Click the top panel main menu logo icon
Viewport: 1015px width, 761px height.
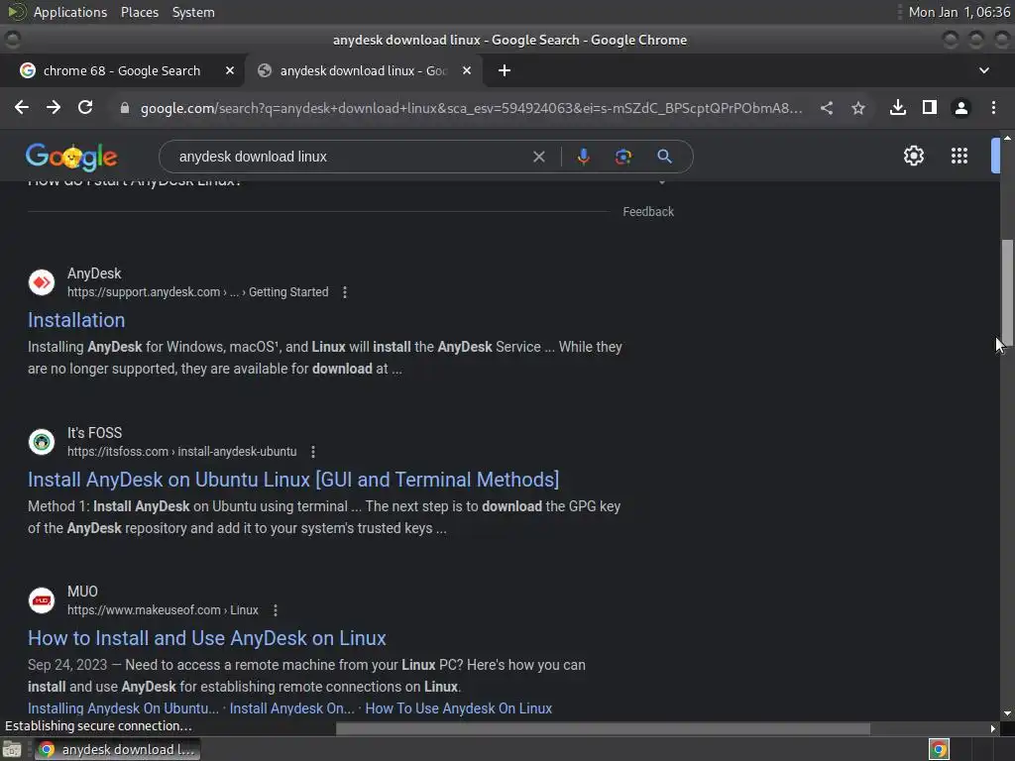pyautogui.click(x=16, y=12)
